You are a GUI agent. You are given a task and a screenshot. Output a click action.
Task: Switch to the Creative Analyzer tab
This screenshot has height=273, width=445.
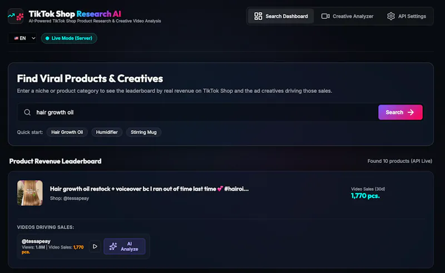(x=347, y=16)
